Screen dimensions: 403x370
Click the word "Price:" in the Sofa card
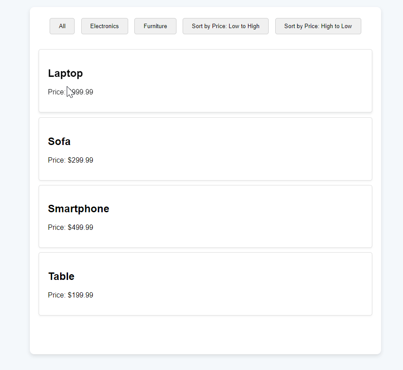[x=57, y=160]
